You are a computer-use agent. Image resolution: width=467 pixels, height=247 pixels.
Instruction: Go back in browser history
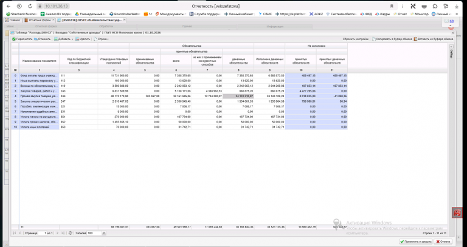[9, 6]
